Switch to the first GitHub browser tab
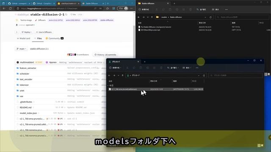The width and height of the screenshot is (271, 152). click(x=19, y=3)
